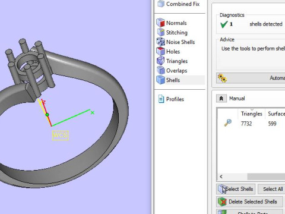This screenshot has width=285, height=214.
Task: Click the Automatic fix button
Action: pyautogui.click(x=251, y=78)
